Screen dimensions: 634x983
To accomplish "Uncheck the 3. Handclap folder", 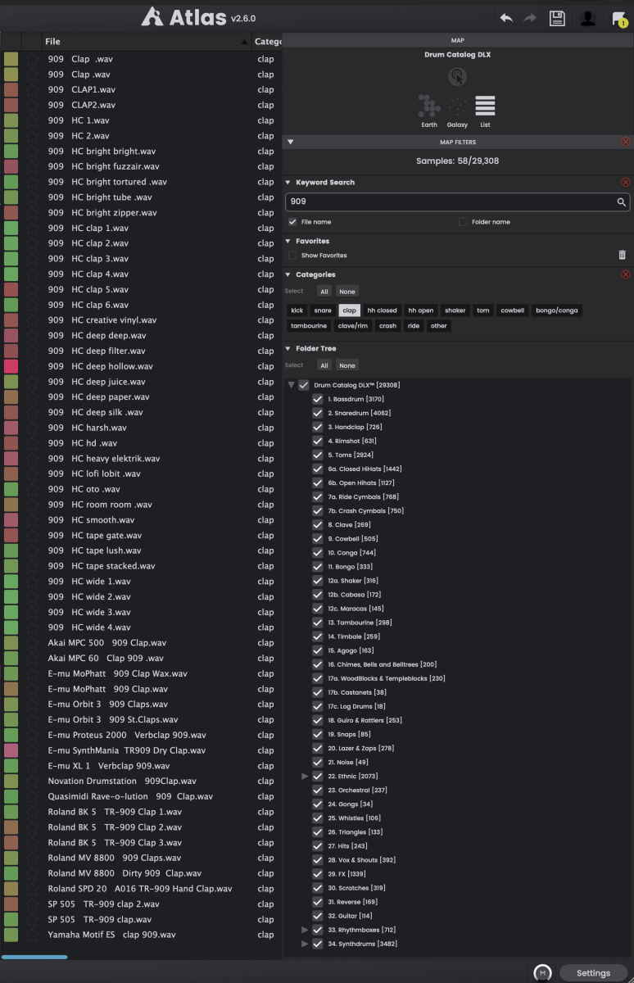I will point(318,427).
